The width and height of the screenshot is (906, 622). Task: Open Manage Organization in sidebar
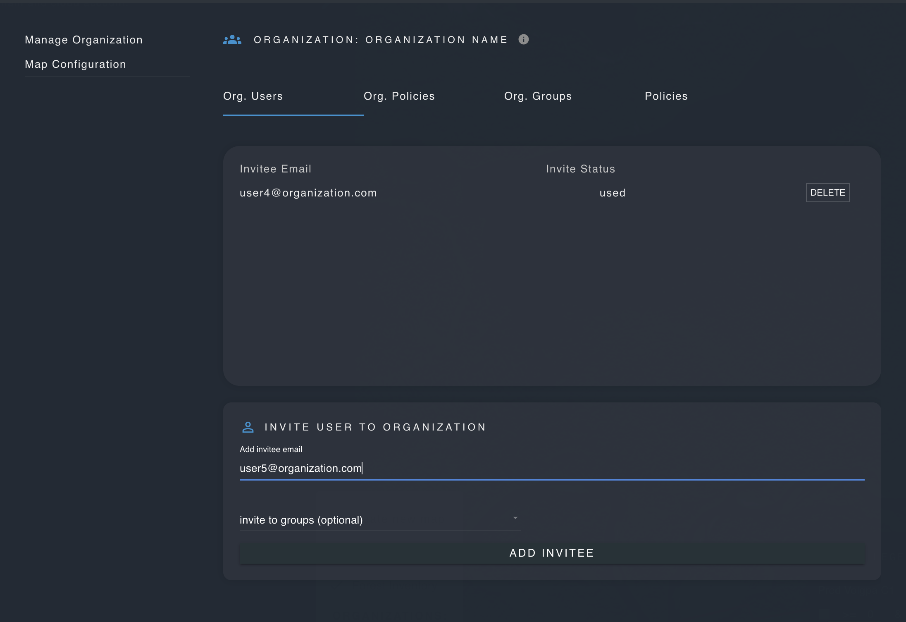tap(84, 40)
